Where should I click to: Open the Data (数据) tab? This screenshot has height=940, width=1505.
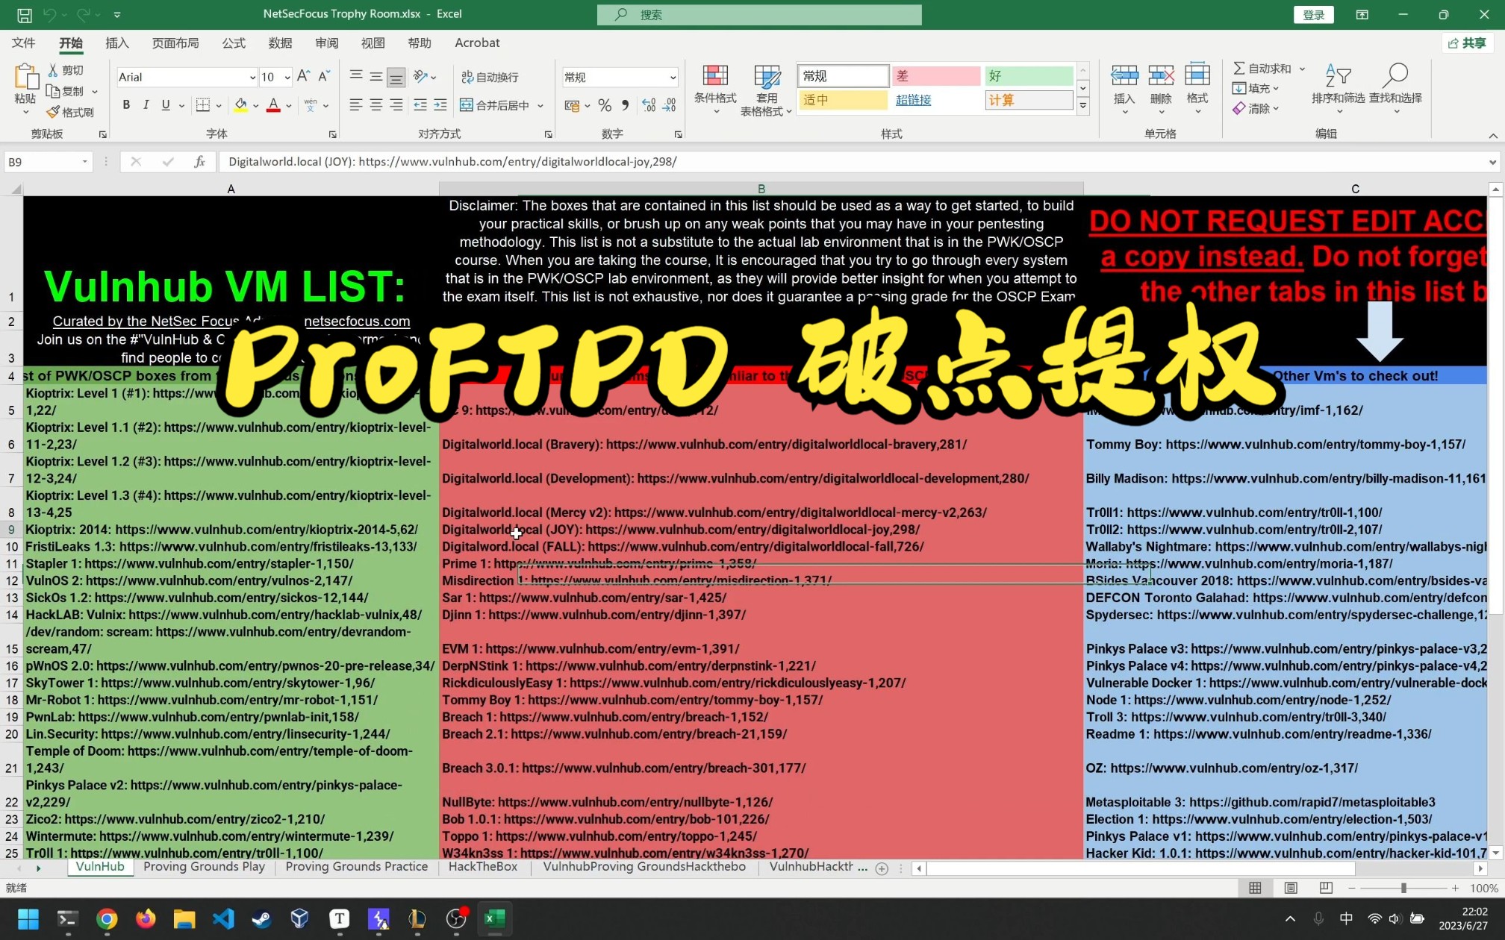pos(280,43)
